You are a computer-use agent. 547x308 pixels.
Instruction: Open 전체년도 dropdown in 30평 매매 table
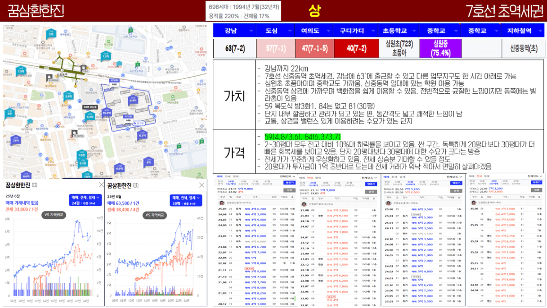point(455,177)
